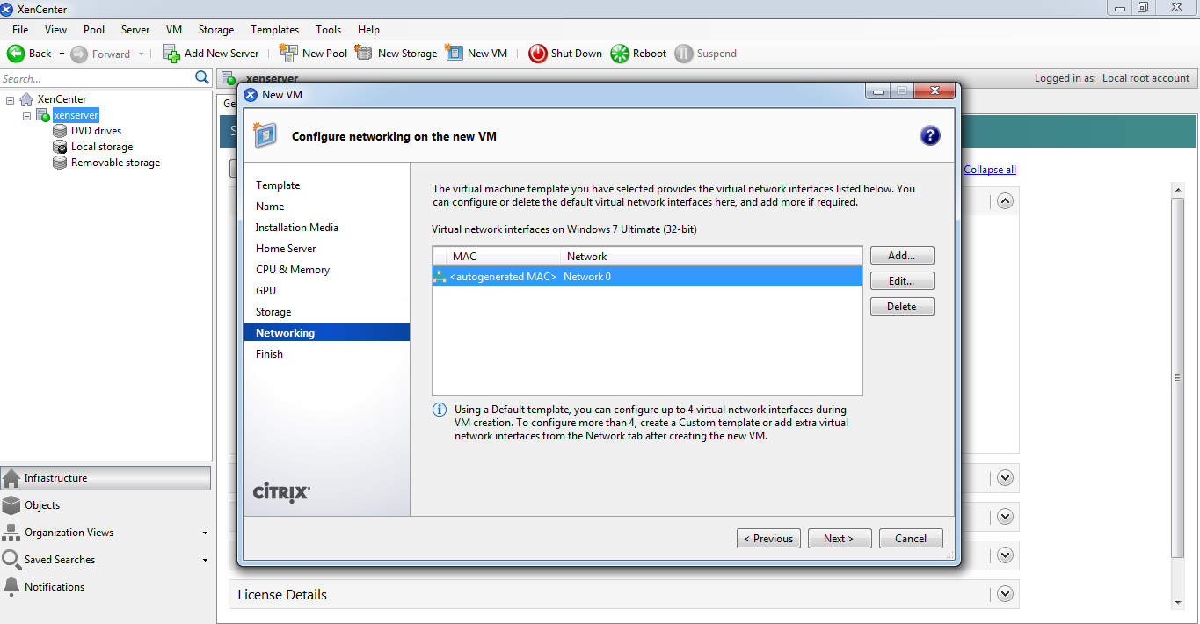This screenshot has height=624, width=1200.
Task: Open the New Storage wizard from toolbar
Action: 396,54
